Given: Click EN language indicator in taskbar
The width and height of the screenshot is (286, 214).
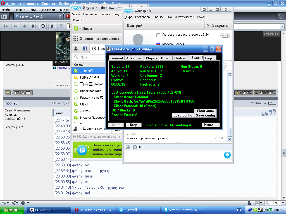Looking at the screenshot, I should pyautogui.click(x=239, y=210).
